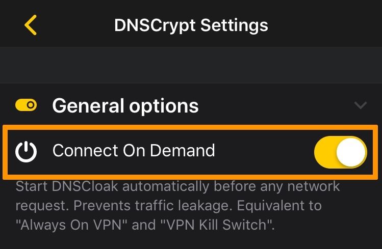Click the "Prevents traffic leakage" sentence
This screenshot has height=249, width=382.
[x=151, y=206]
